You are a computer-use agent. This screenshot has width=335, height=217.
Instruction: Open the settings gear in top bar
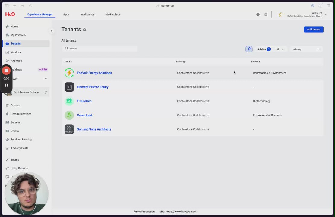[266, 14]
